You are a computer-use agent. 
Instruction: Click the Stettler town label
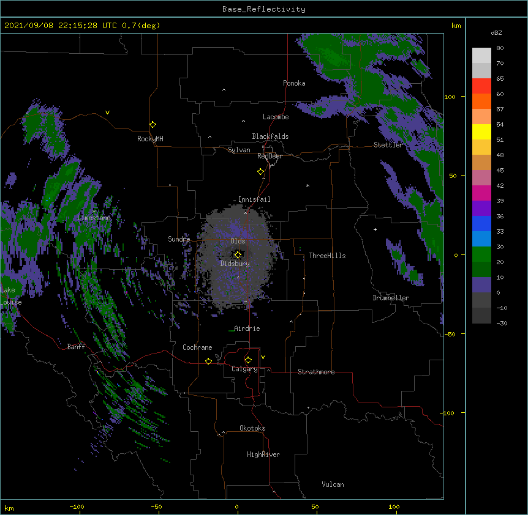click(x=388, y=145)
